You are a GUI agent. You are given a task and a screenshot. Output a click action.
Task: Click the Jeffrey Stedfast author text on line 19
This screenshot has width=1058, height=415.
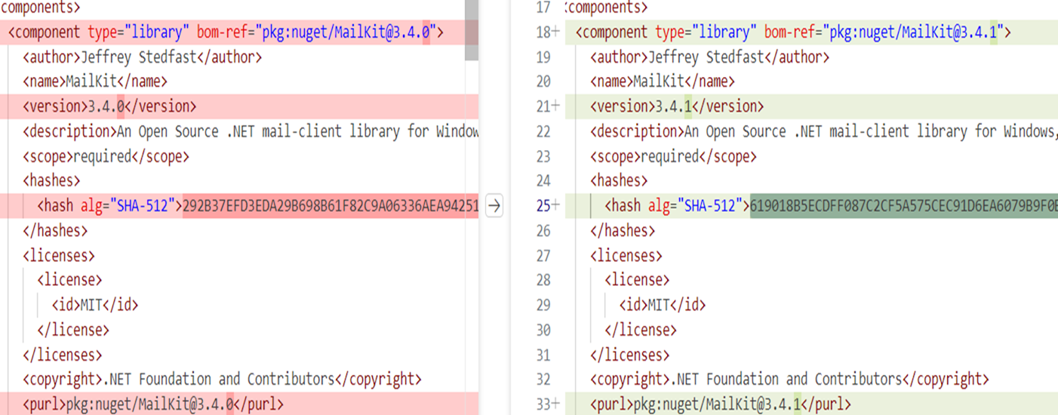pyautogui.click(x=709, y=57)
